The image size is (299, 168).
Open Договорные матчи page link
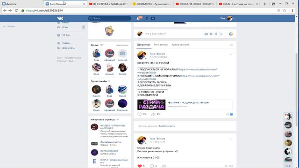[111, 142]
